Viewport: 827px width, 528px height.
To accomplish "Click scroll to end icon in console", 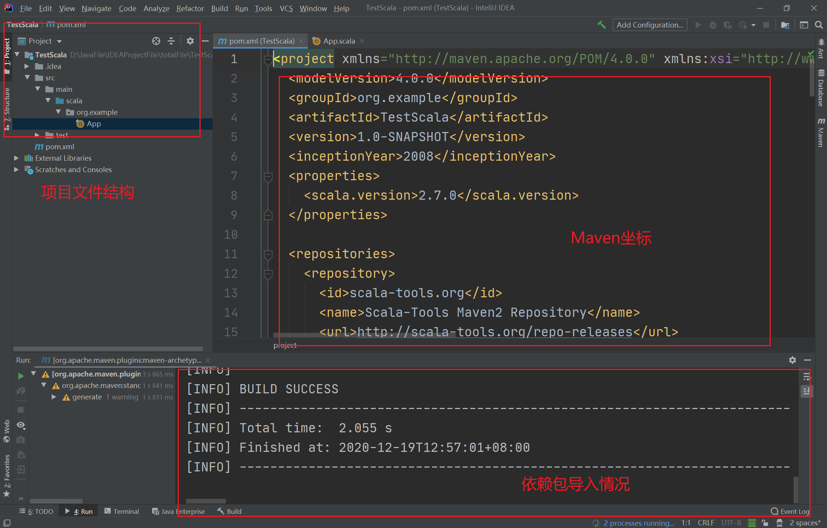I will [x=806, y=391].
